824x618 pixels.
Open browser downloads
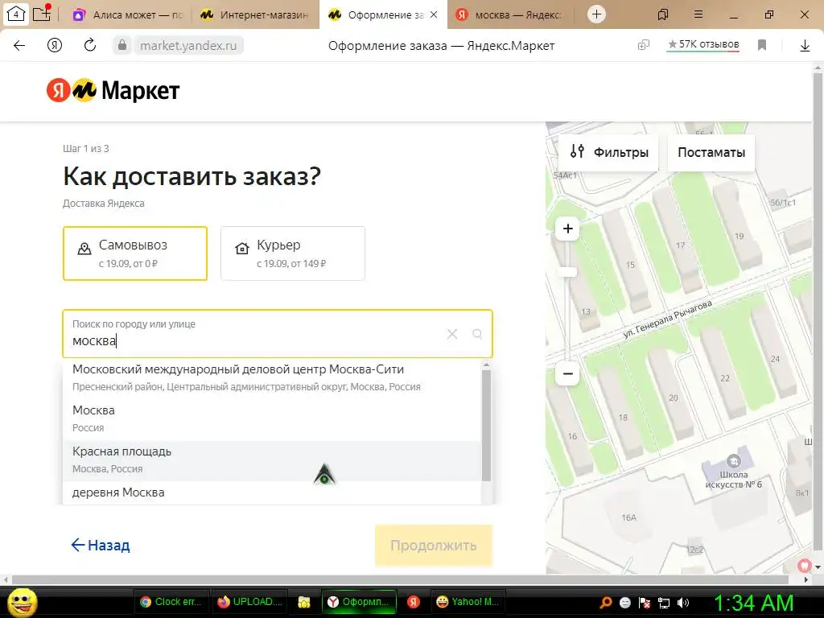805,46
